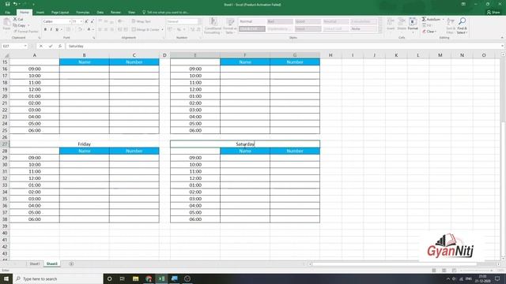Paste clipboard contents
The height and width of the screenshot is (284, 506).
[6, 24]
